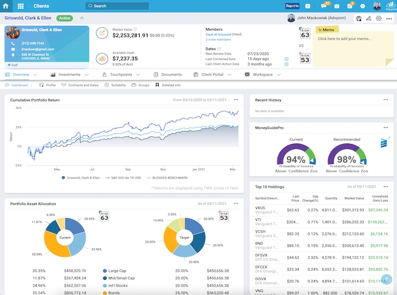Viewport: 397px width, 295px height.
Task: Click the Search field
Action: (x=117, y=6)
